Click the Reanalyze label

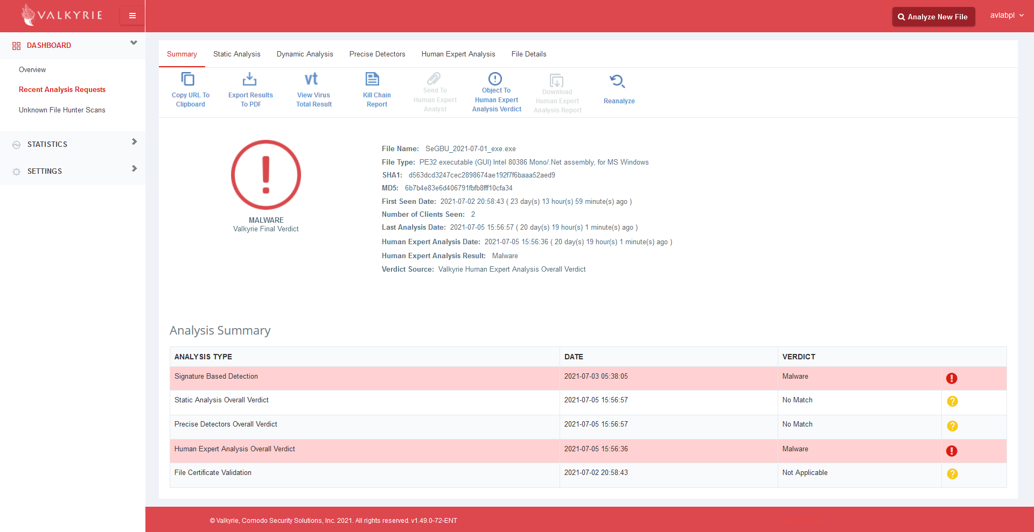coord(619,101)
